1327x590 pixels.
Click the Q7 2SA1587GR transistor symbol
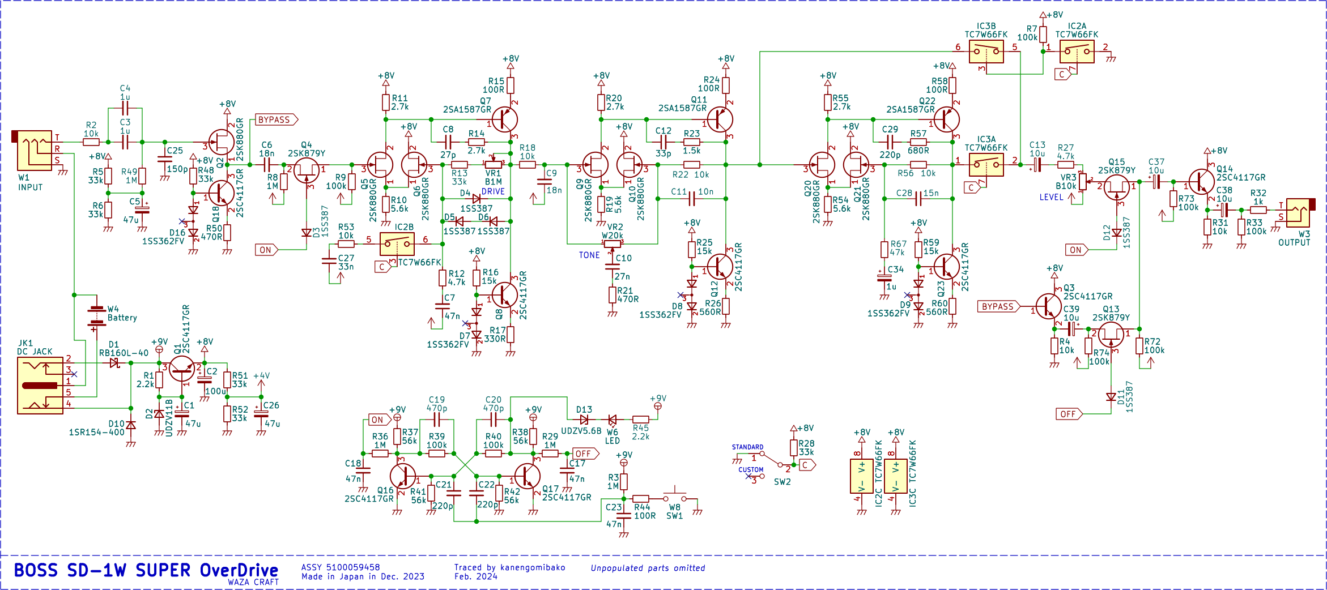[x=505, y=119]
